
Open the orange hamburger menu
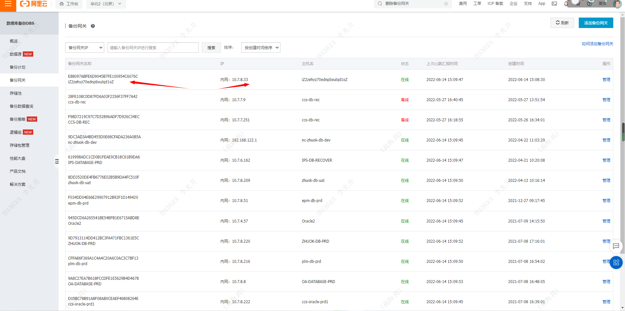[8, 4]
